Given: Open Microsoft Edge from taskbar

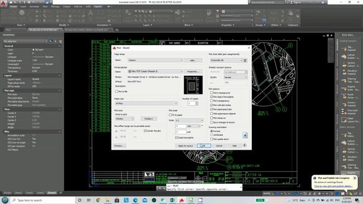Looking at the screenshot, I should pos(136,200).
